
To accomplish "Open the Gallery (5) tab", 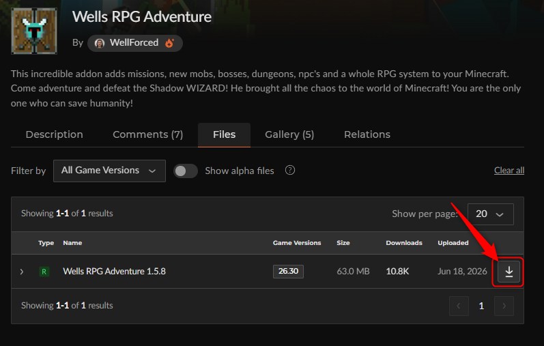I will pos(289,134).
